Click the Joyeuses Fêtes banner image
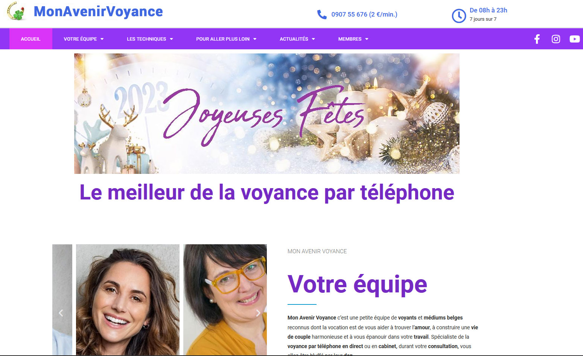 [267, 113]
